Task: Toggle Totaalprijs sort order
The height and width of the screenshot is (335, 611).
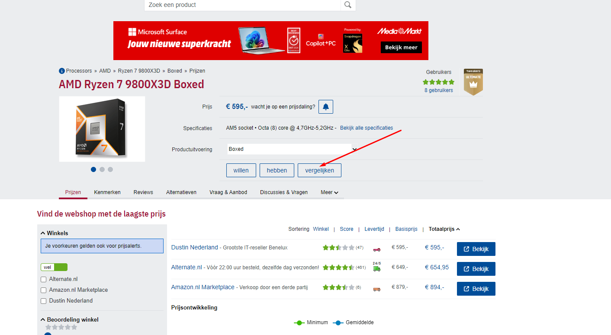Action: click(444, 229)
